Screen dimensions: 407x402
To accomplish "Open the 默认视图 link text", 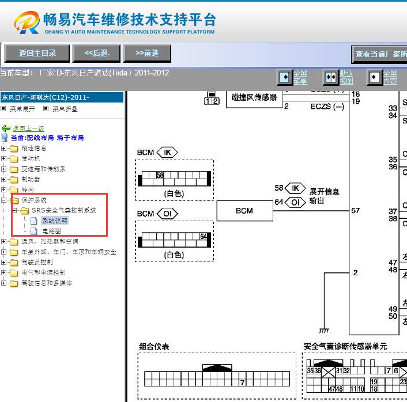I will click(346, 77).
